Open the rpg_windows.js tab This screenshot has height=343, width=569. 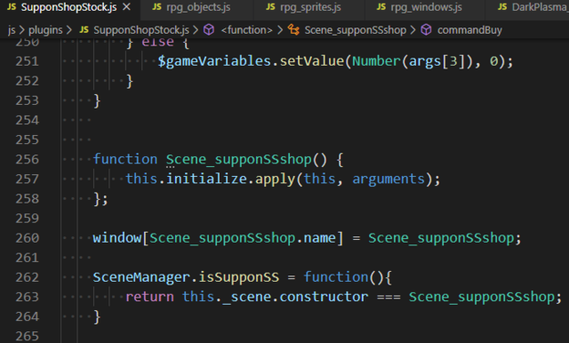tap(426, 7)
